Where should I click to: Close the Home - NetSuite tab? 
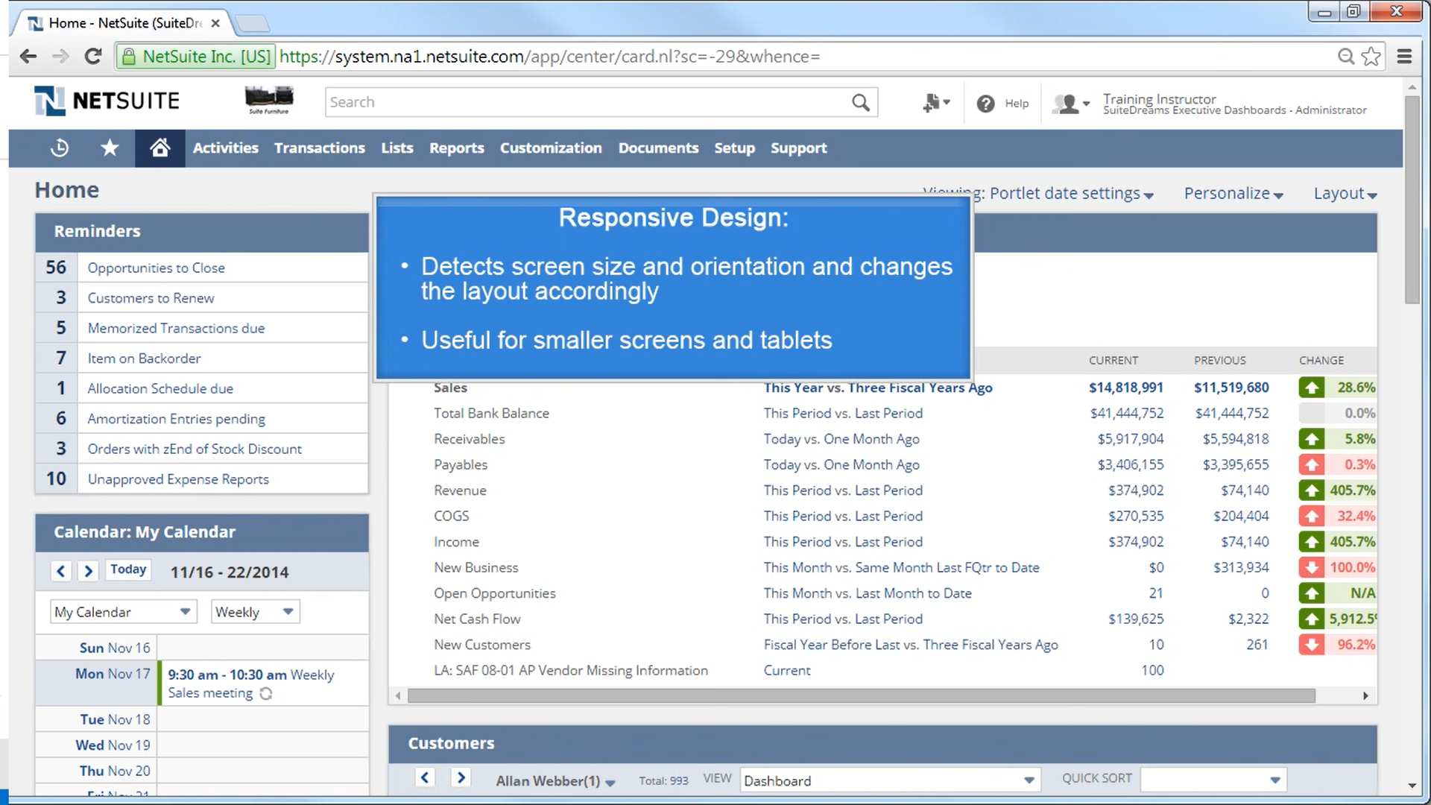click(x=215, y=23)
